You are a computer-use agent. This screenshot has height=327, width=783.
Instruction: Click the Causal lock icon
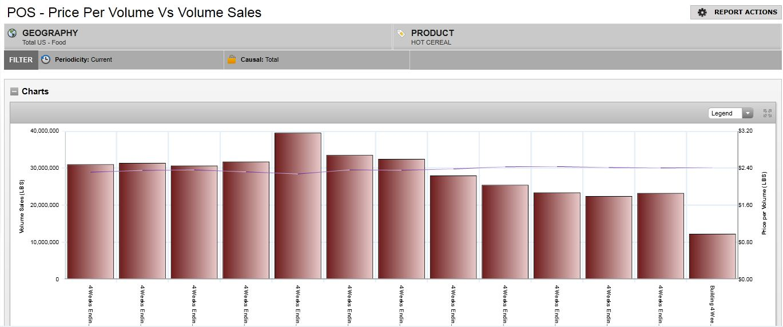[232, 59]
